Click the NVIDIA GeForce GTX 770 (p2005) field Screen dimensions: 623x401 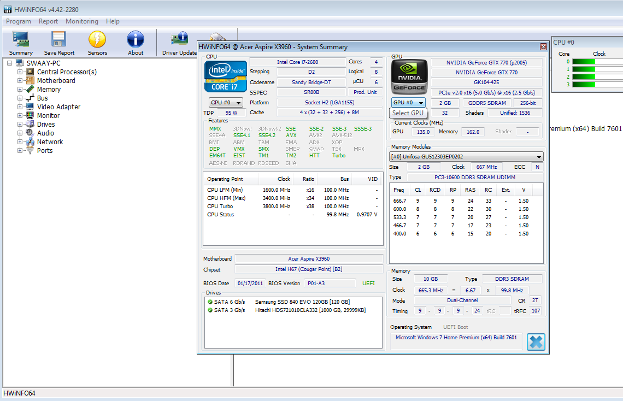click(486, 63)
